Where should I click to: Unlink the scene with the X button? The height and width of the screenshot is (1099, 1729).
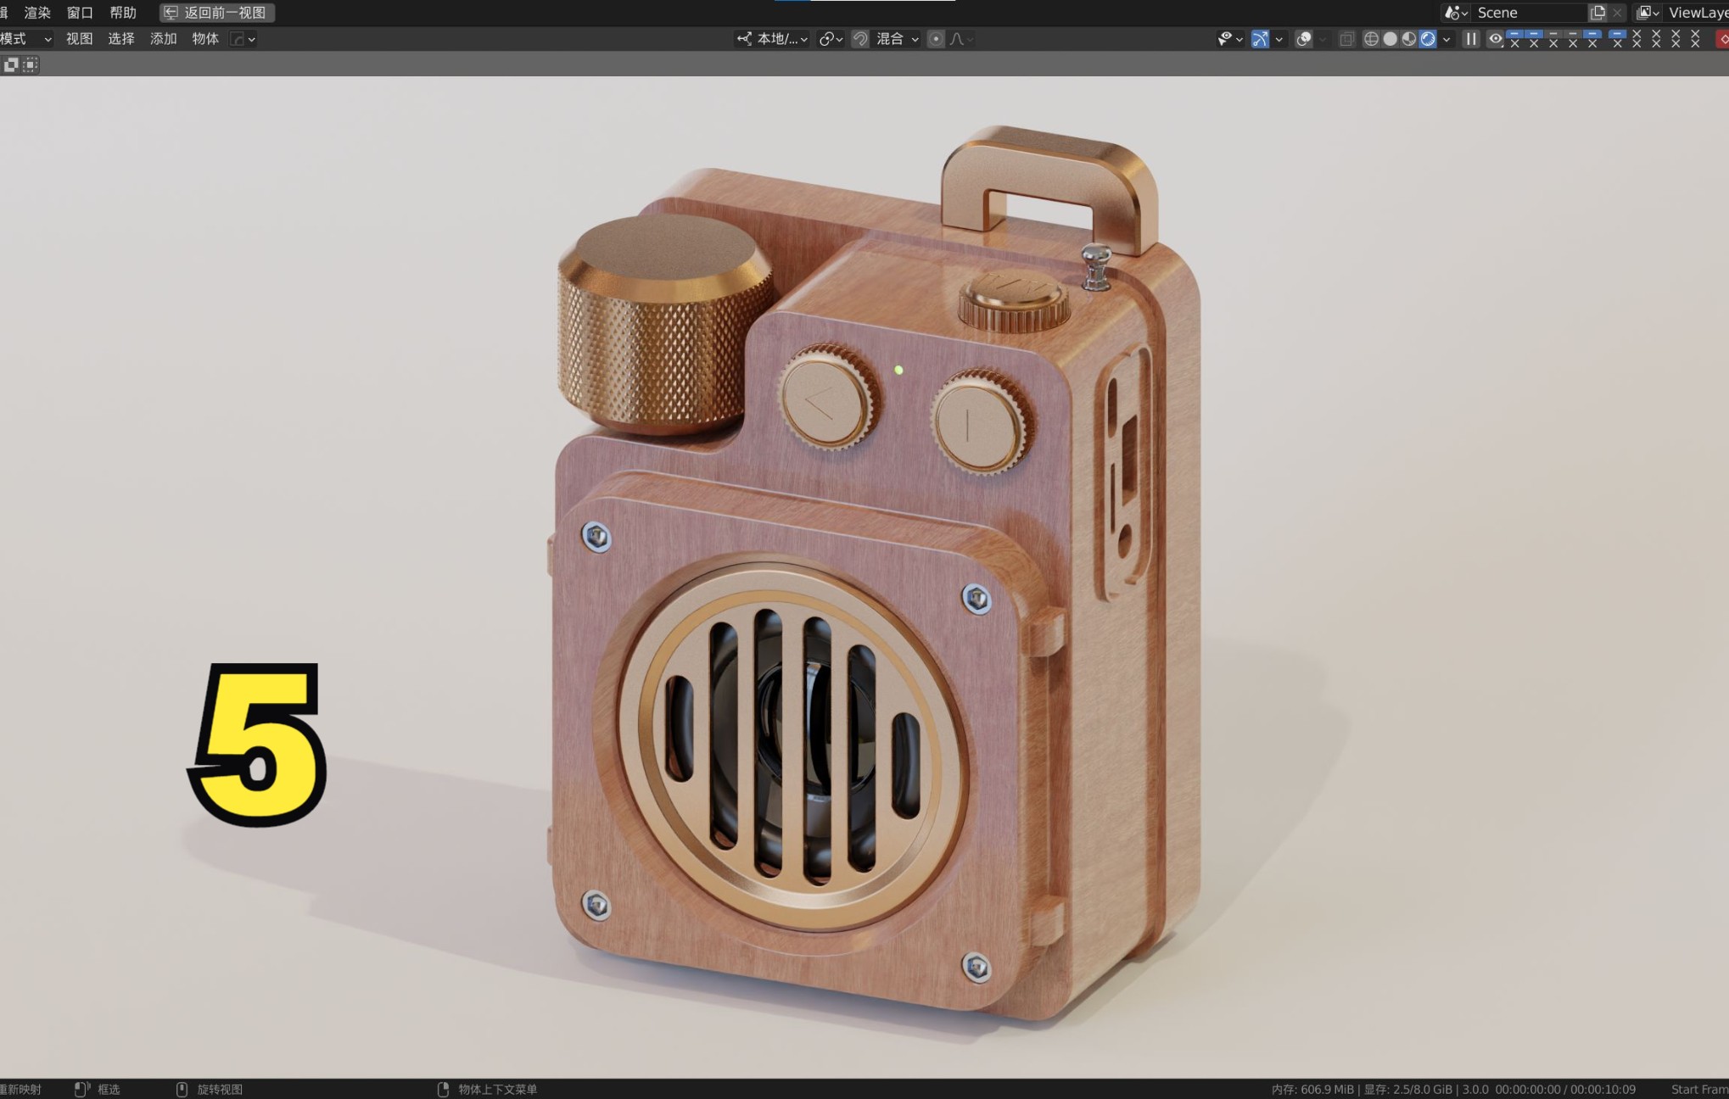coord(1617,13)
